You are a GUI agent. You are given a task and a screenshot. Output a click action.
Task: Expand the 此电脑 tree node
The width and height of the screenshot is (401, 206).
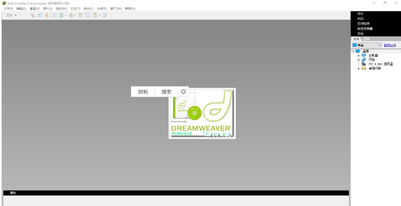(359, 56)
